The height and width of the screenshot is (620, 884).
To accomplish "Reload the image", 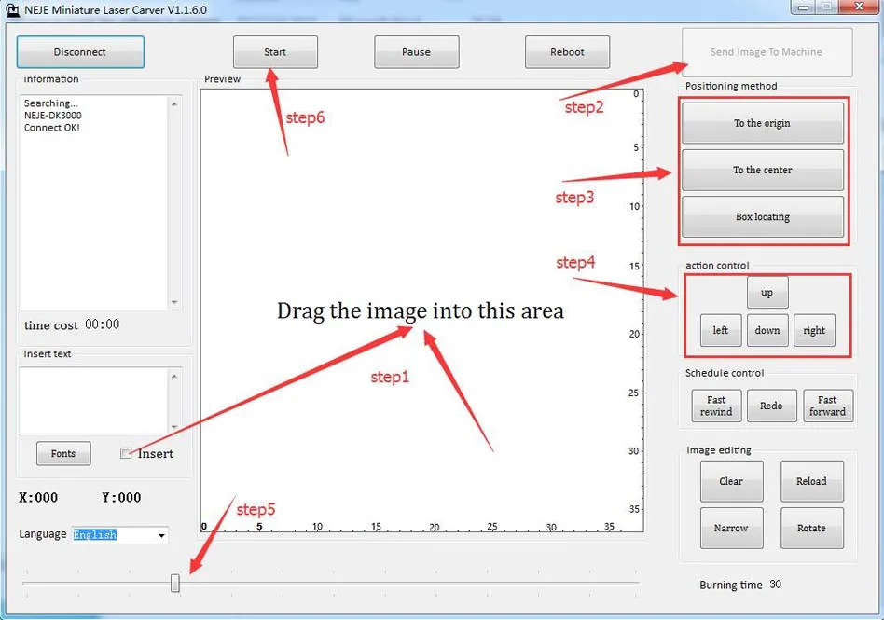I will click(x=812, y=481).
